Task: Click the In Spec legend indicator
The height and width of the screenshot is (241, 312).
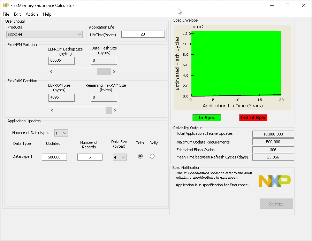Action: coord(206,117)
